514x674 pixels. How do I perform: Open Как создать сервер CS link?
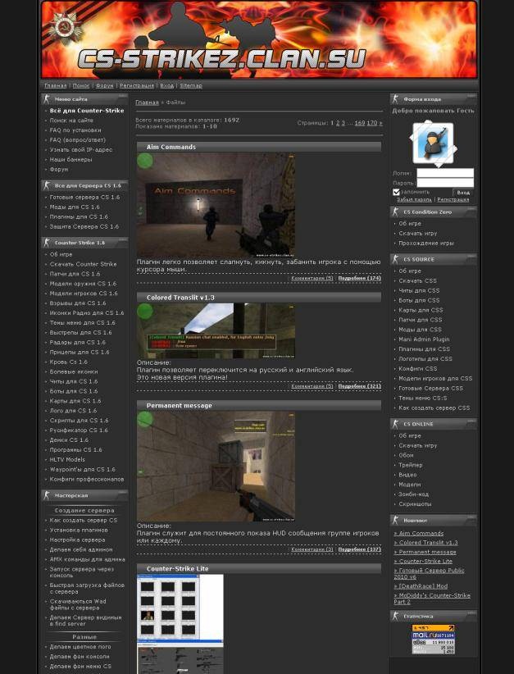click(x=84, y=520)
